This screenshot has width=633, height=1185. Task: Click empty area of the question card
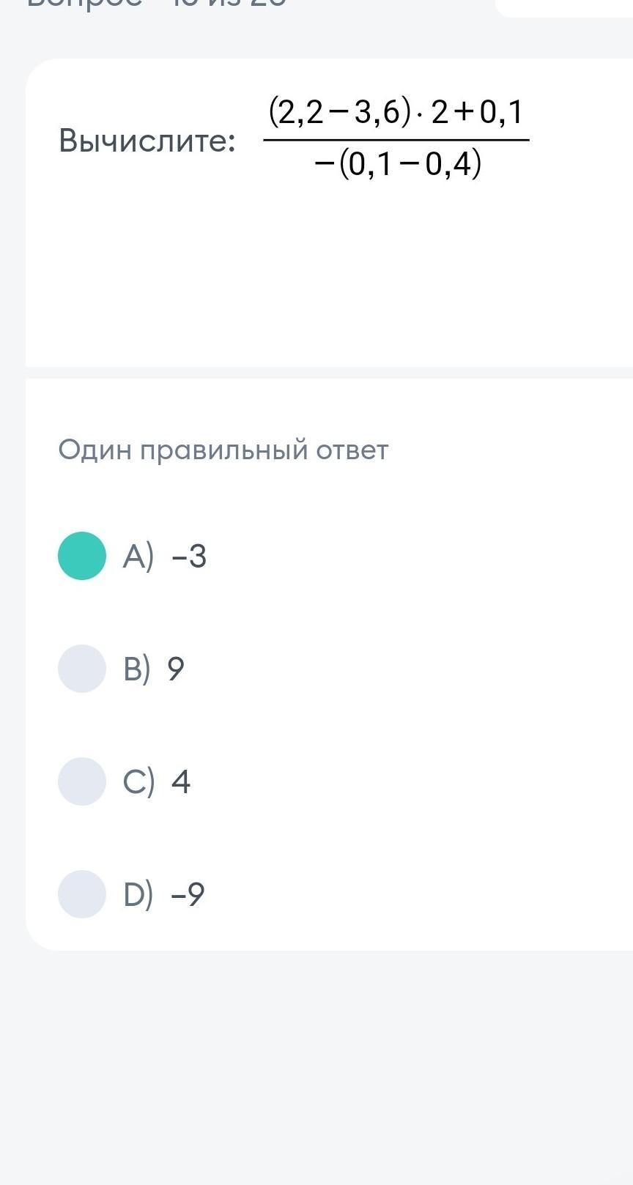[x=330, y=278]
